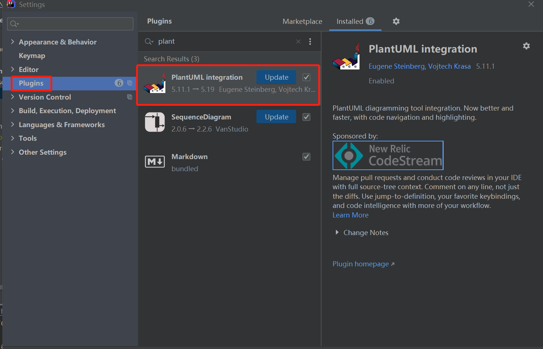Expand Build, Execution, Deployment node
The image size is (543, 349).
pos(13,111)
